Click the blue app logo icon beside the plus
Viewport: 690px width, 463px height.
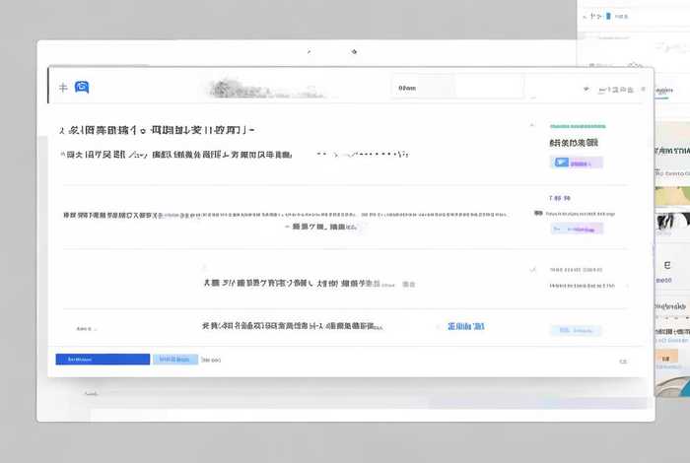coord(82,87)
